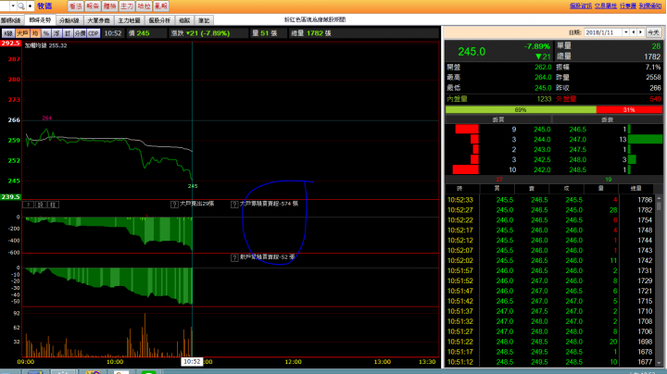This screenshot has height=374, width=667.
Task: Click the 設 settings box under the chart
Action: tap(41, 205)
